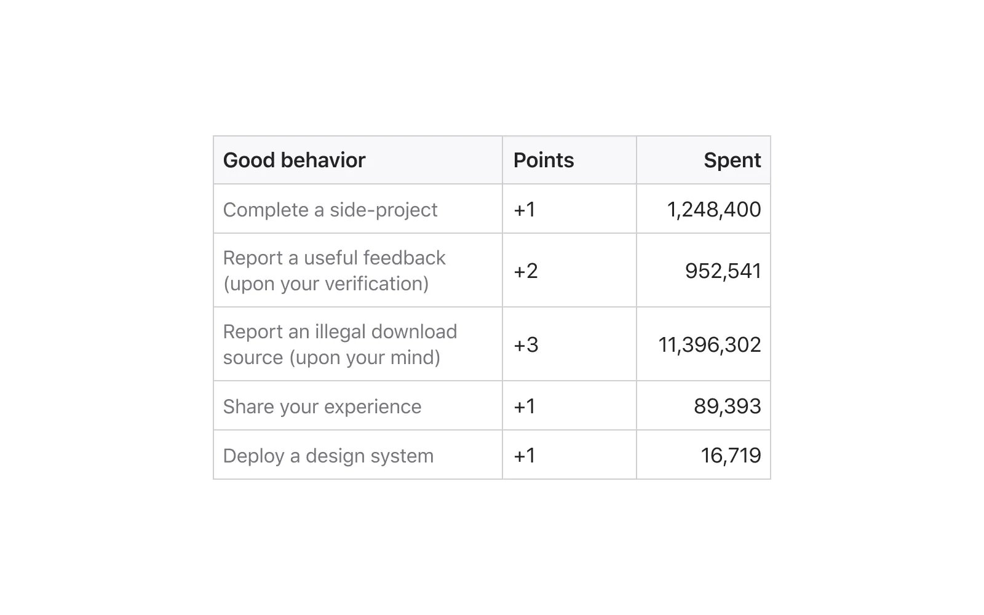Image resolution: width=984 pixels, height=615 pixels.
Task: Select the Report a useful feedback cell
Action: [358, 271]
